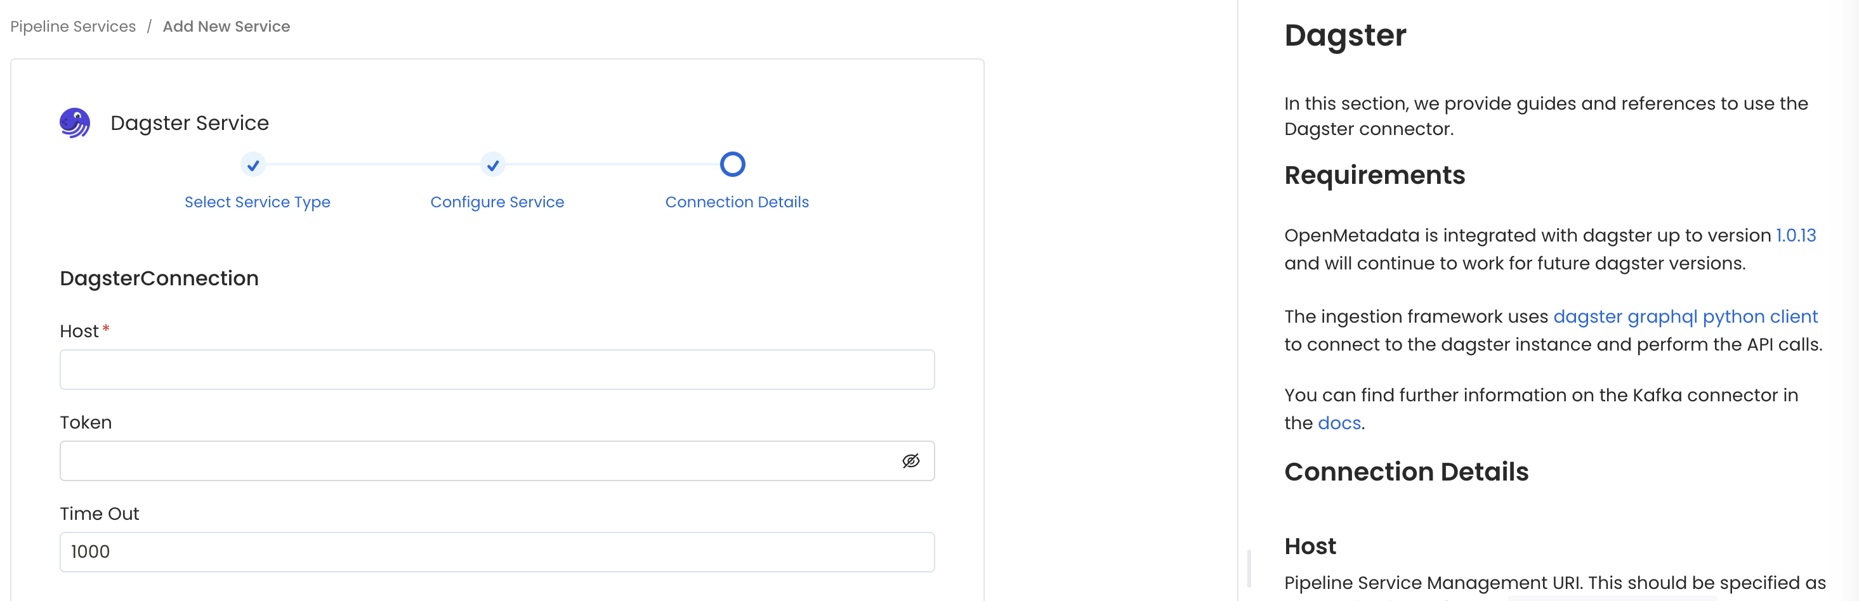The height and width of the screenshot is (601, 1859).
Task: Open the dagster version 1.0.13 link
Action: coord(1796,235)
